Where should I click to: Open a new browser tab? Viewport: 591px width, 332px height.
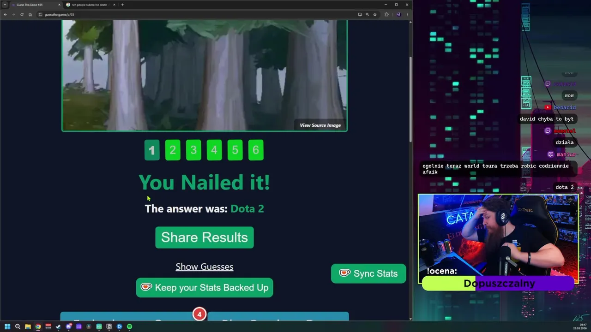(122, 5)
